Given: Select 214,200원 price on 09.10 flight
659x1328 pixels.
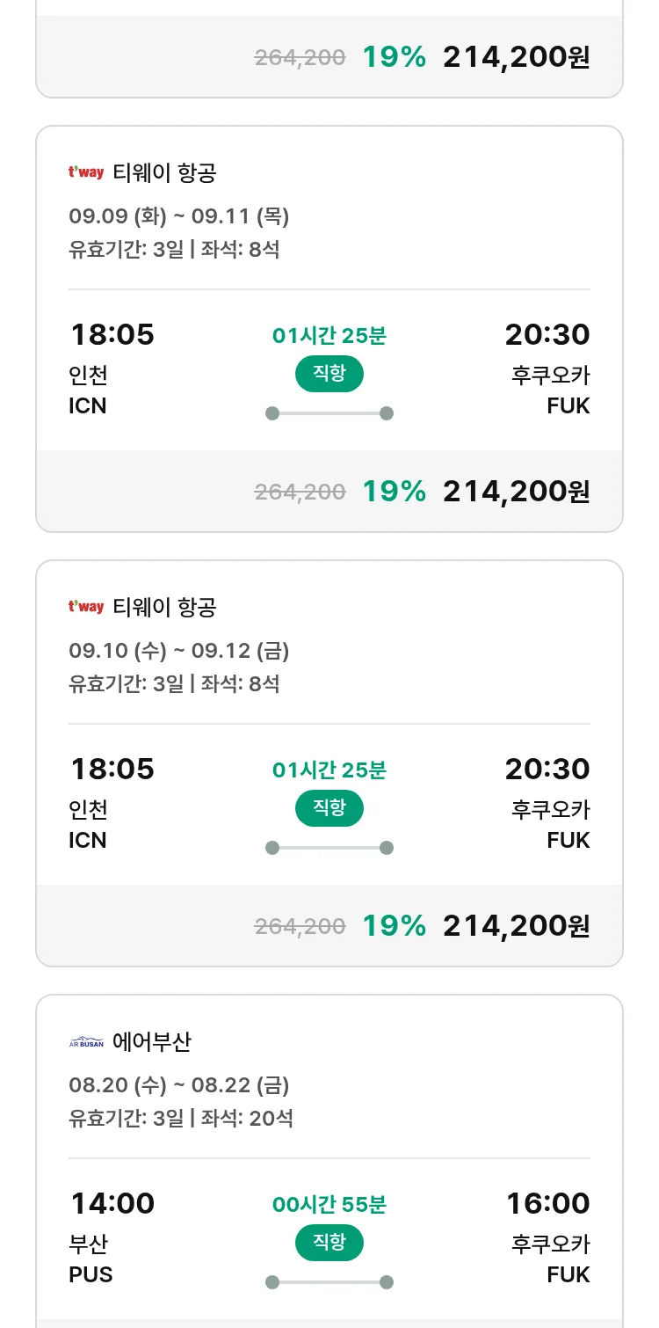Looking at the screenshot, I should click(x=516, y=925).
